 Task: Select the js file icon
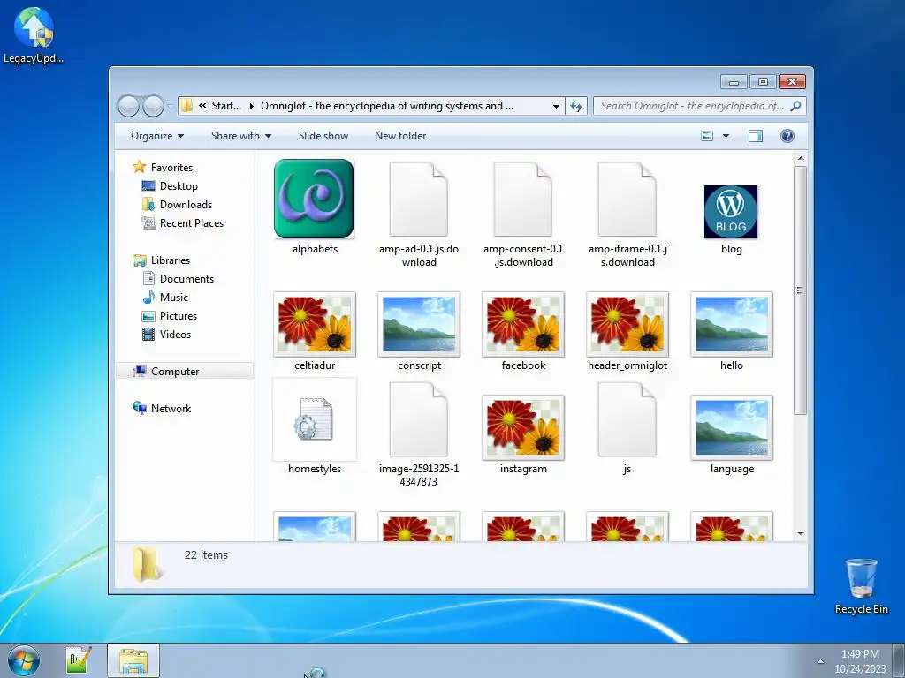[627, 419]
